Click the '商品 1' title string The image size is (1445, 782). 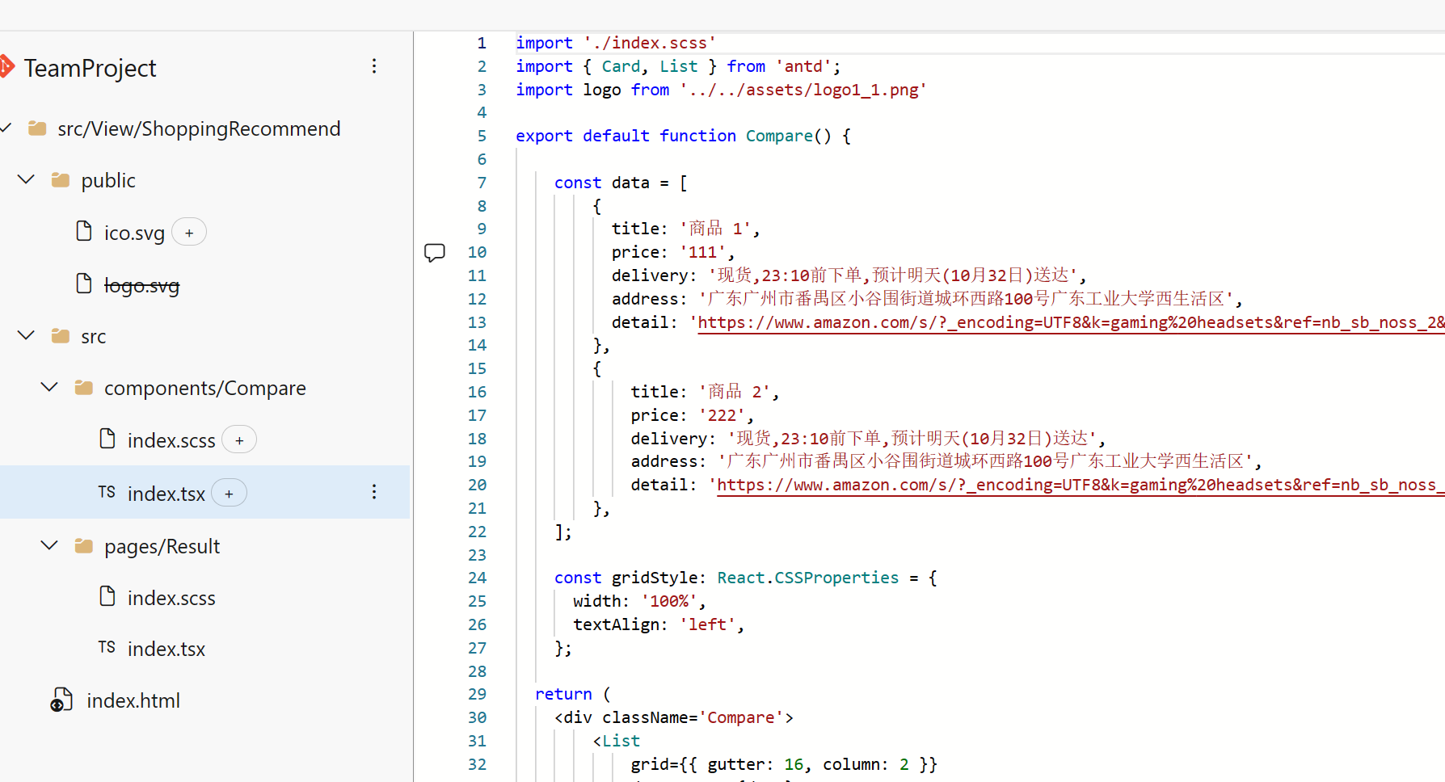point(715,229)
